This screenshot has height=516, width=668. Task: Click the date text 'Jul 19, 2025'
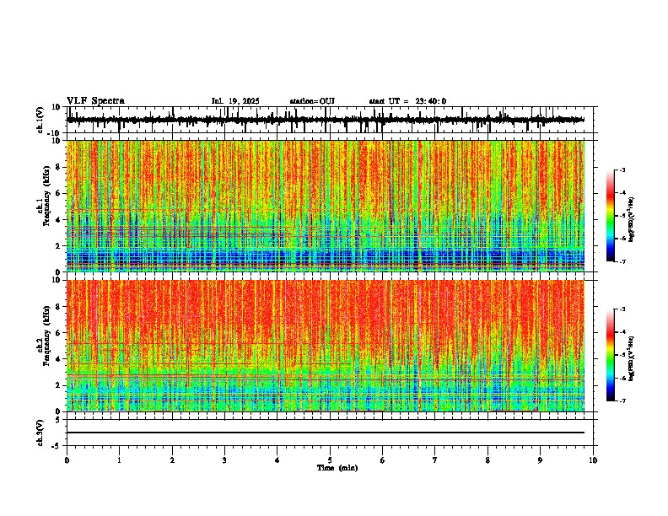click(x=235, y=101)
